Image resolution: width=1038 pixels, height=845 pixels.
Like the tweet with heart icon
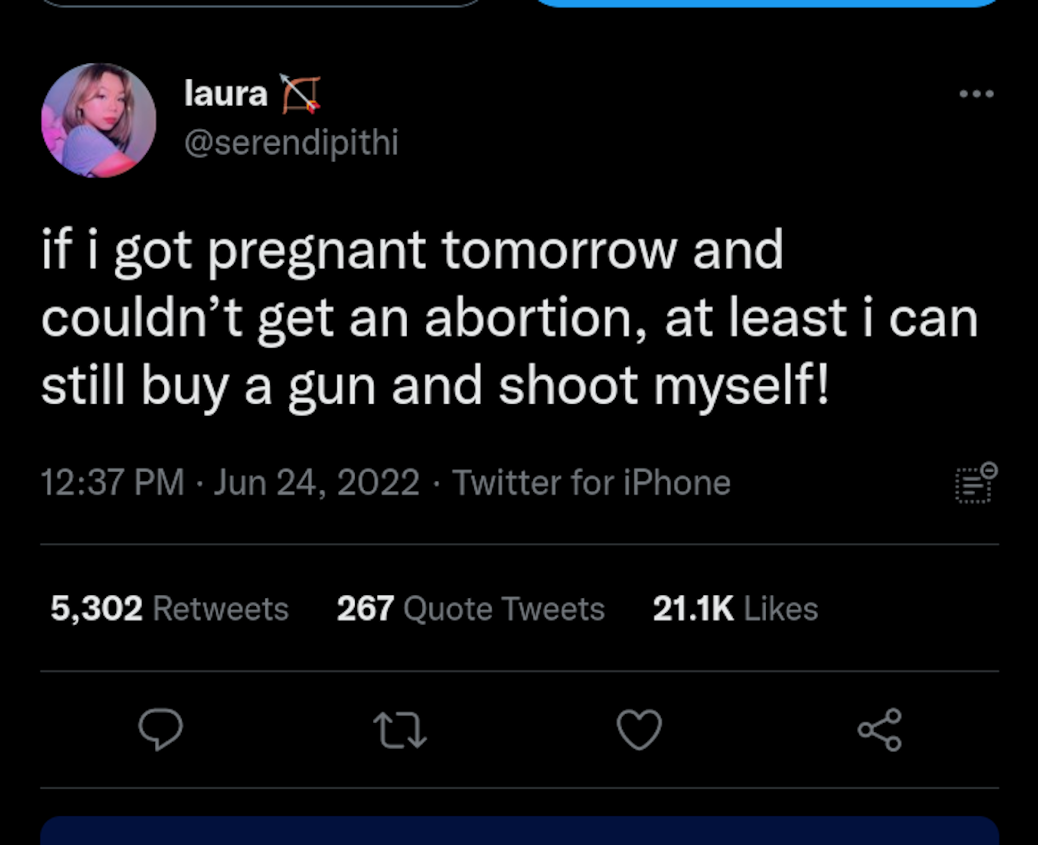point(639,729)
